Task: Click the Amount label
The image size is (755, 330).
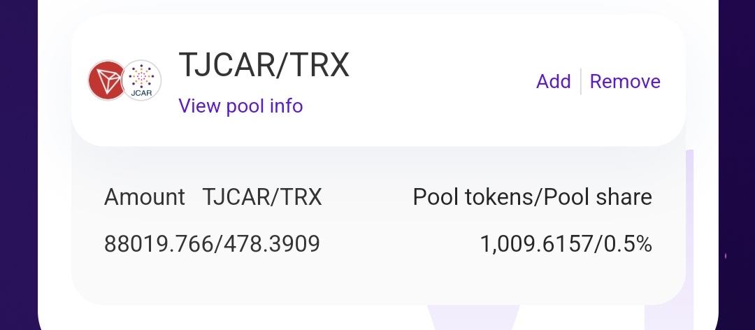Action: (145, 197)
